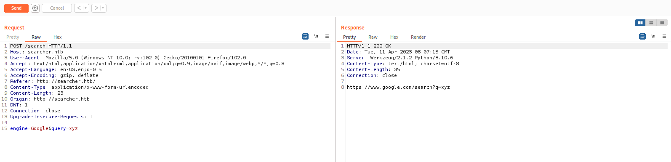Click the request Content-Type urlencoded line
Screen dimensions: 671x162
point(79,87)
